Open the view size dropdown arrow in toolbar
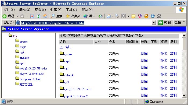Image resolution: width=188 pixels, height=105 pixels. click(128, 16)
